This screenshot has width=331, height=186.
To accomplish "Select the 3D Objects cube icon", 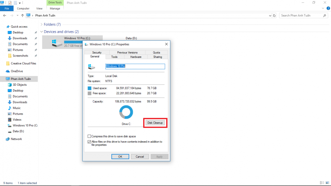I will click(x=10, y=85).
